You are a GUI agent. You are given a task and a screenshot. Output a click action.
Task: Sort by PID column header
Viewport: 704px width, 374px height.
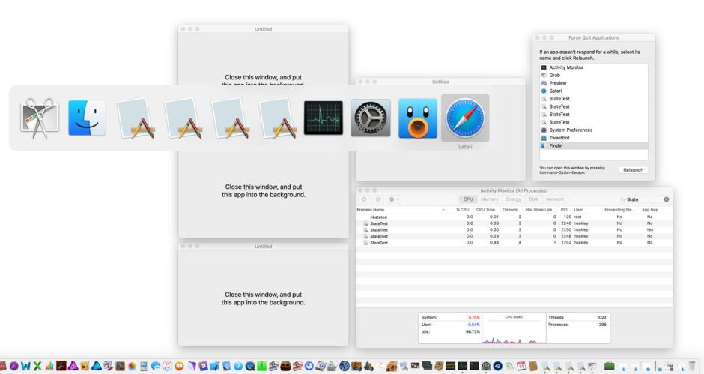pyautogui.click(x=564, y=210)
